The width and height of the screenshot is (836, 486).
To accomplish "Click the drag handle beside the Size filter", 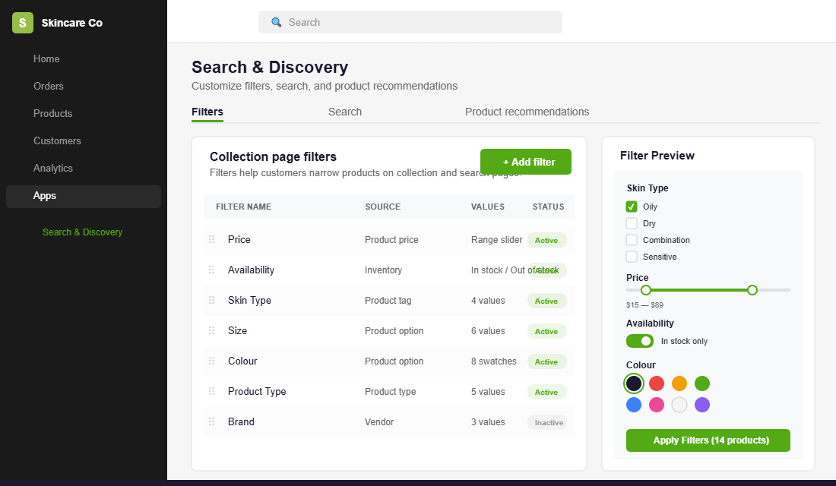I will pyautogui.click(x=212, y=330).
